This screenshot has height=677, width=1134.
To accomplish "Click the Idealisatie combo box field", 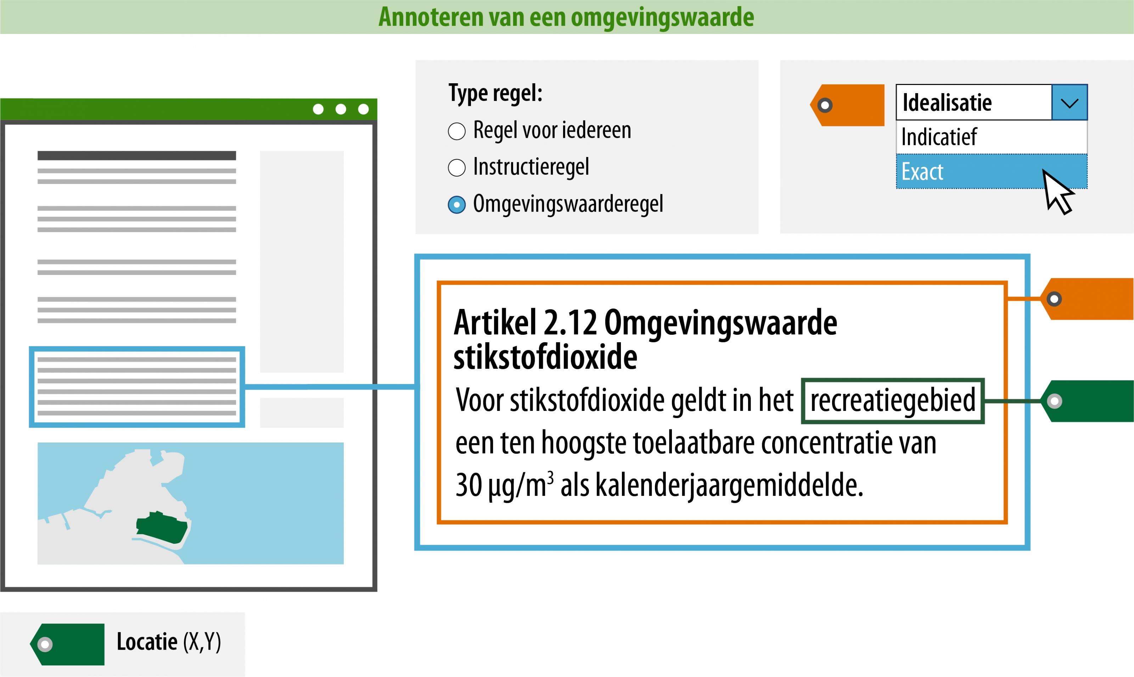I will click(x=973, y=103).
